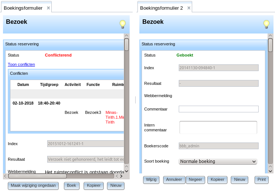This screenshot has height=192, width=275.
Task: Click Maak wijziging ongedaan button
Action: (x=33, y=186)
